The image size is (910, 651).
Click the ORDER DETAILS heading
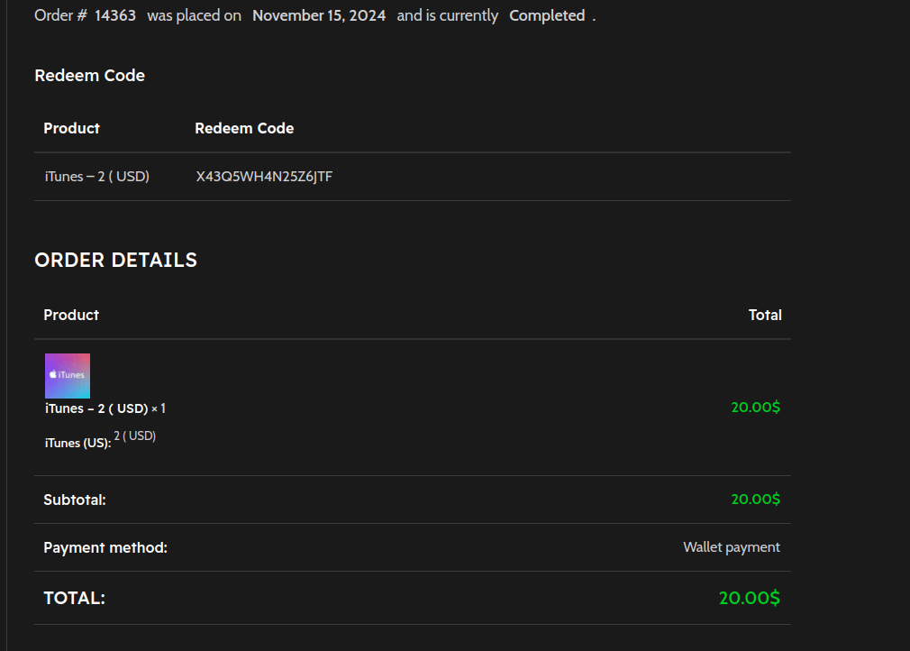click(x=115, y=260)
